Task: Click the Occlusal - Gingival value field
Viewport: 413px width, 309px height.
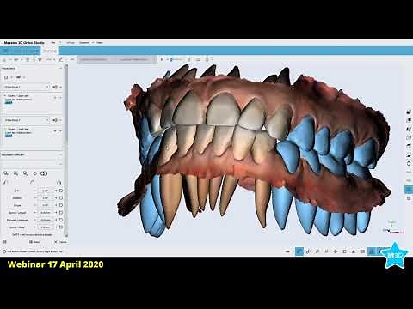Action: click(x=46, y=220)
